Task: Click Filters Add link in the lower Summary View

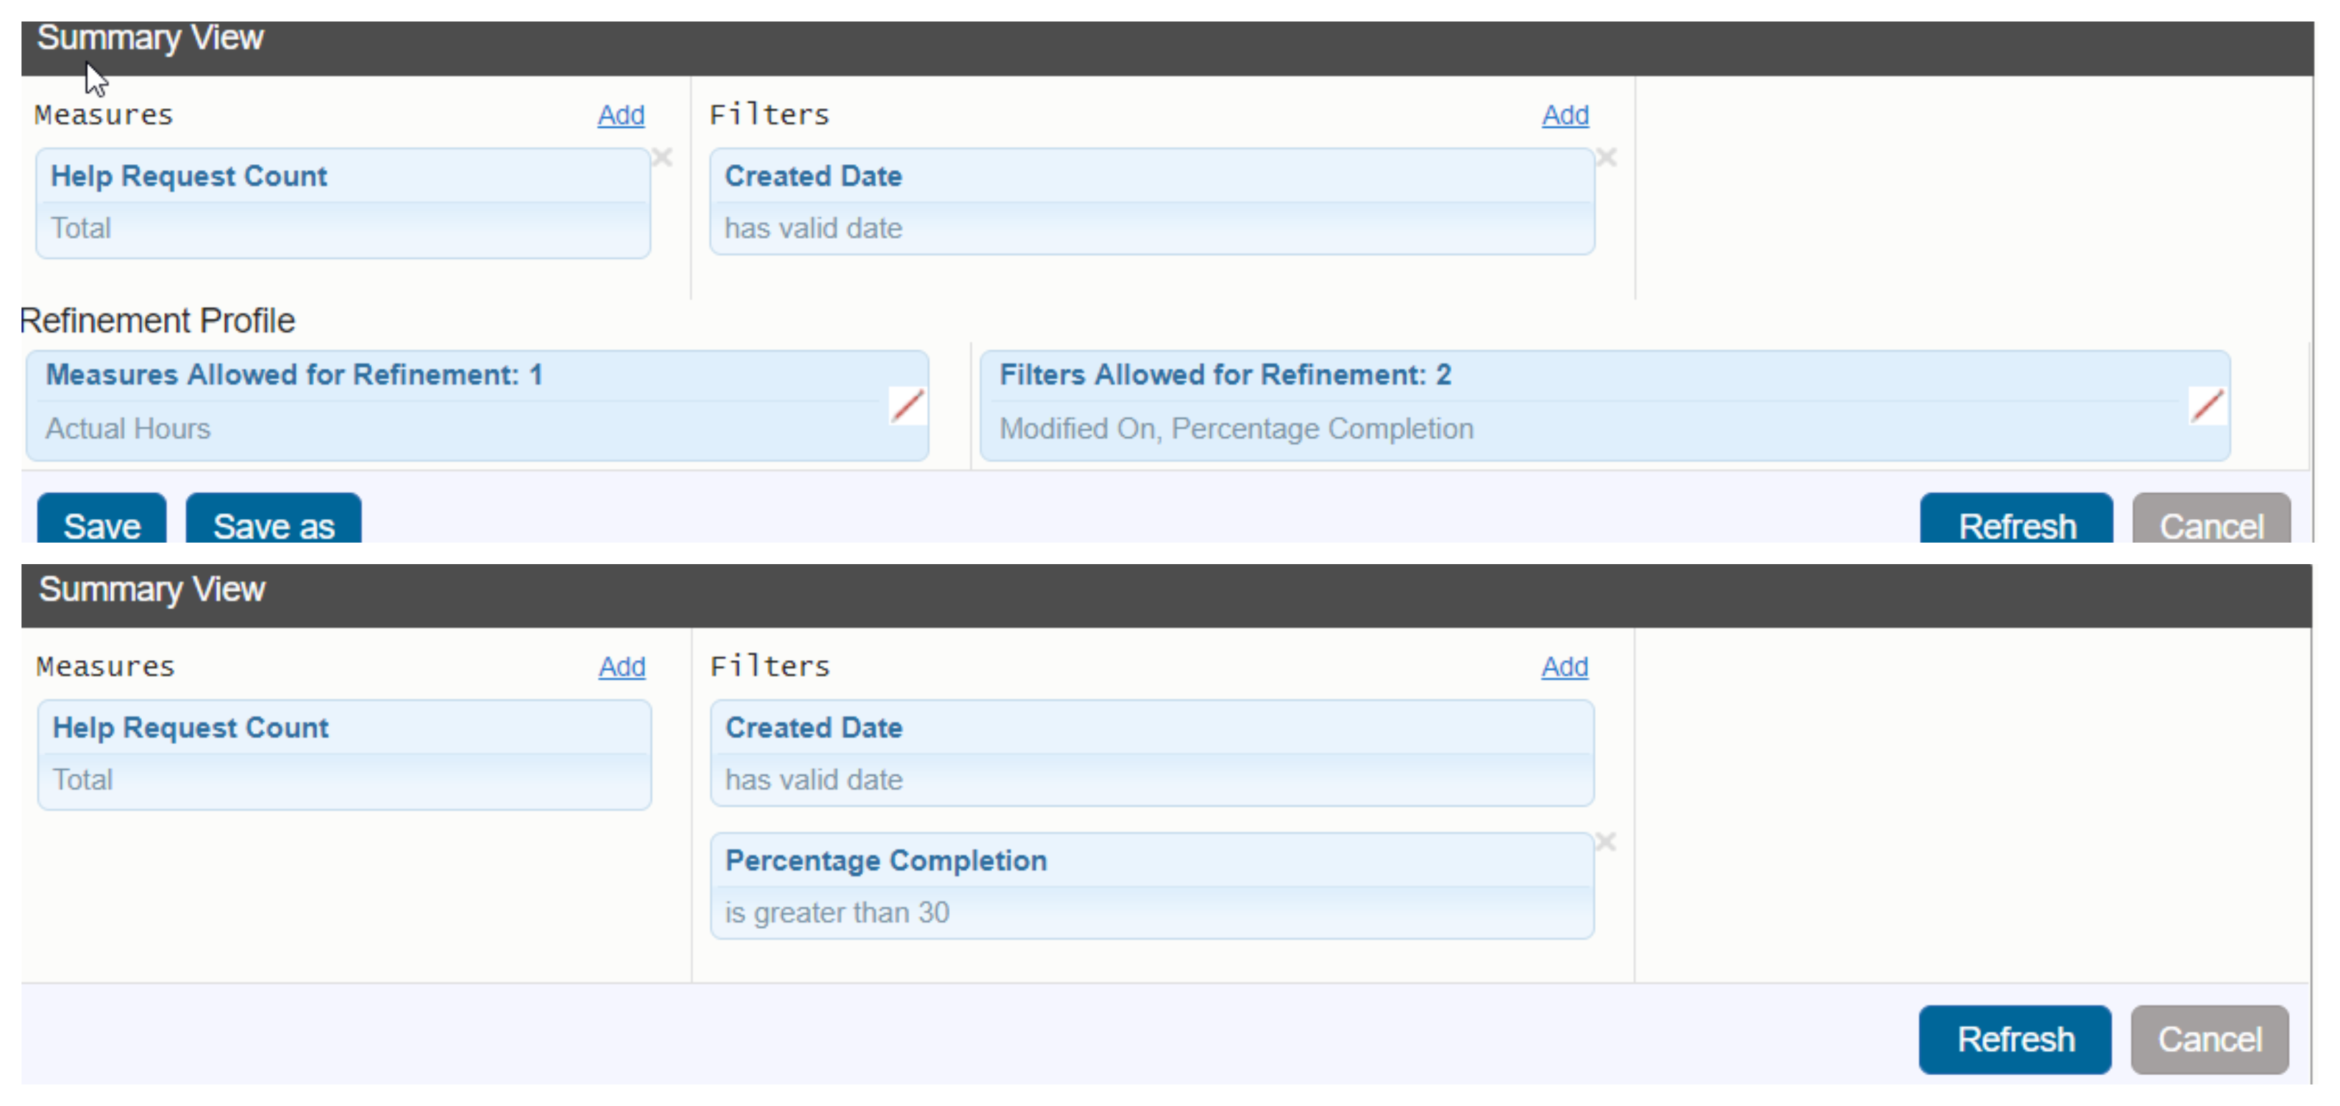Action: (1564, 667)
